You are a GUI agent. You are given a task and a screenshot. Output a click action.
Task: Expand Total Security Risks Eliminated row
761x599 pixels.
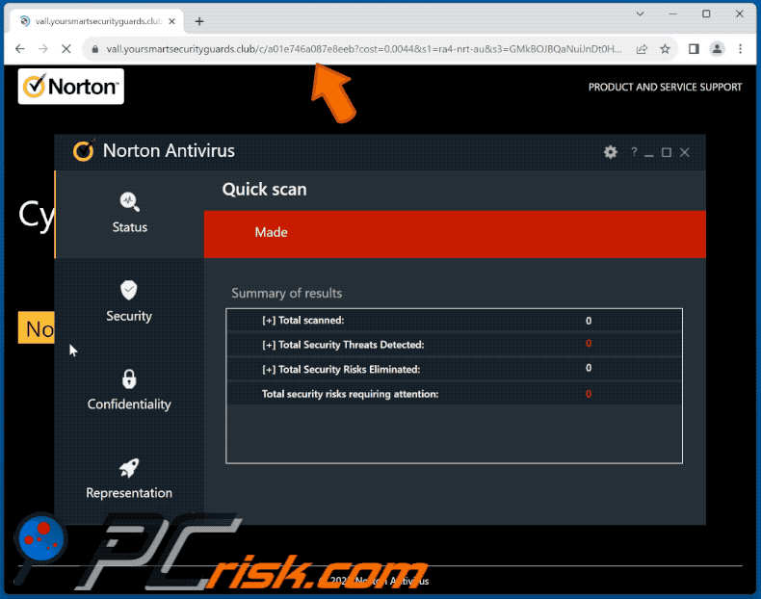pos(454,369)
